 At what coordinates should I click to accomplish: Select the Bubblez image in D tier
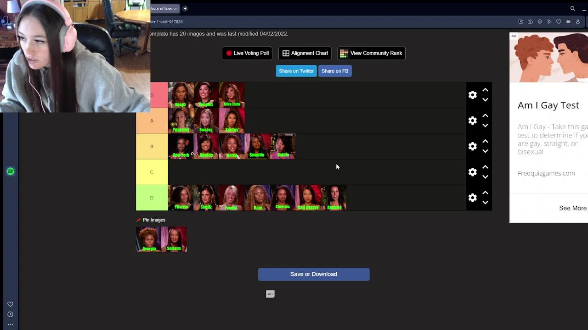coord(334,198)
